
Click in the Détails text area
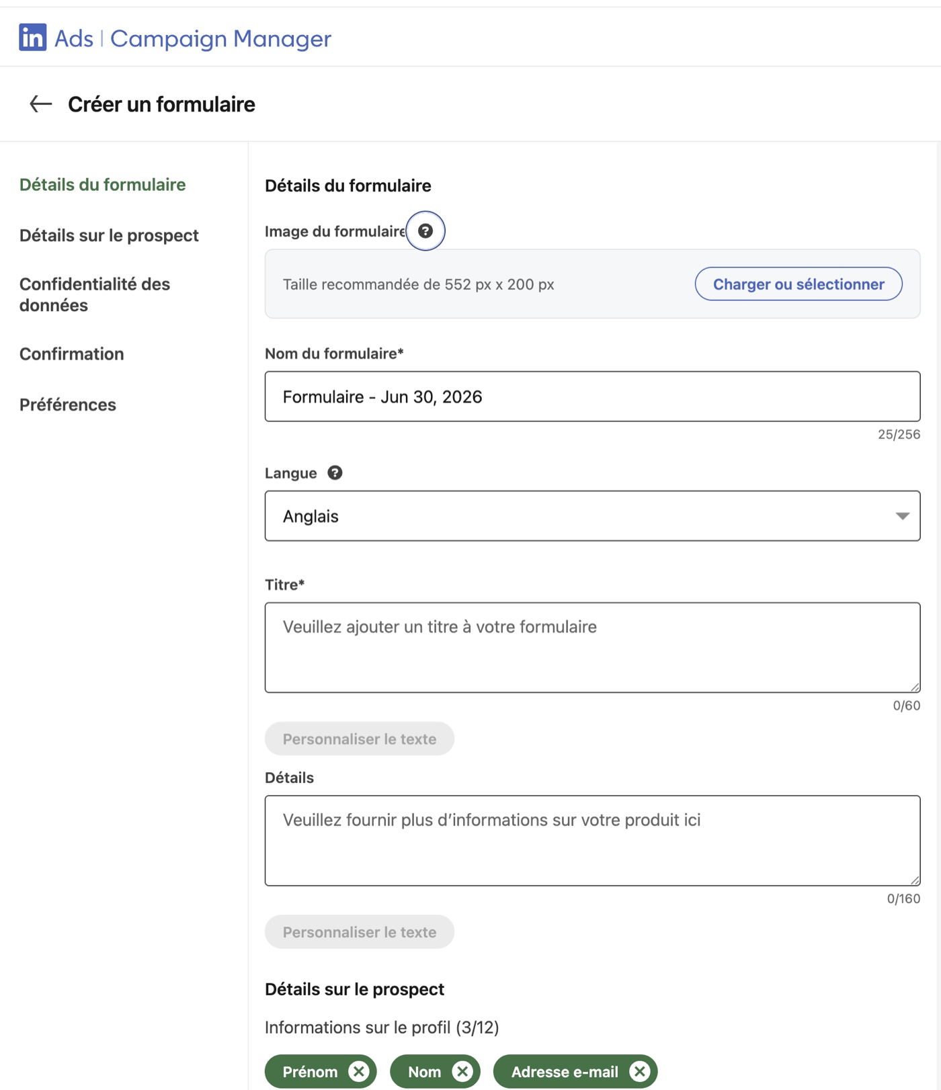(592, 840)
